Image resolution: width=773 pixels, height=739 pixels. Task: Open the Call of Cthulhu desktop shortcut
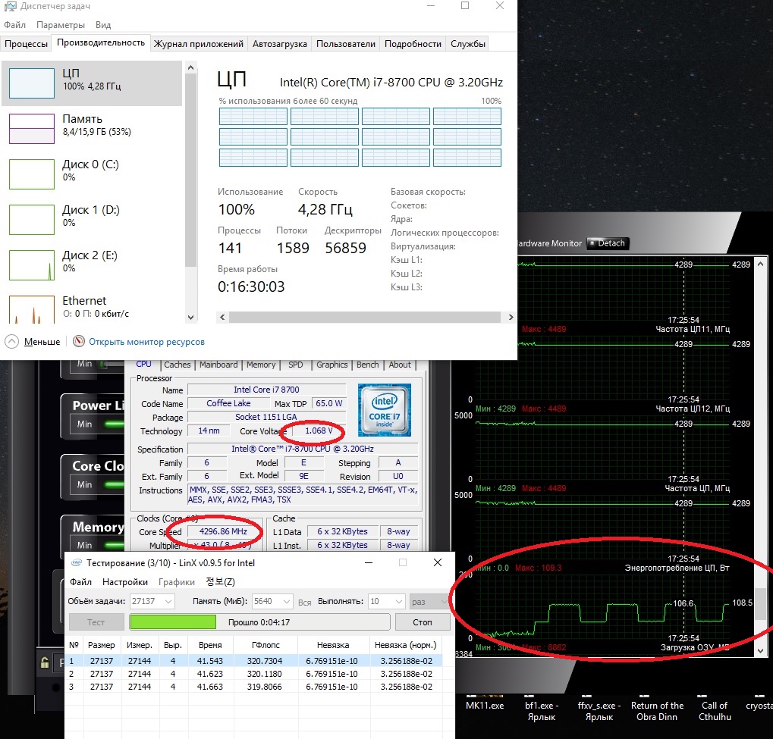(715, 709)
